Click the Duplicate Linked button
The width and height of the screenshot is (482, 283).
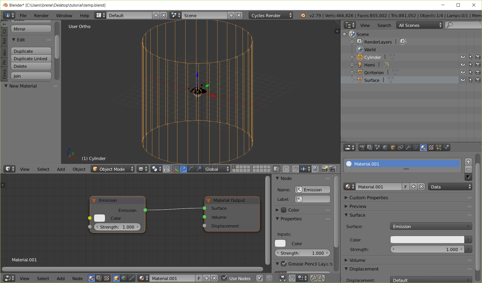tap(31, 58)
